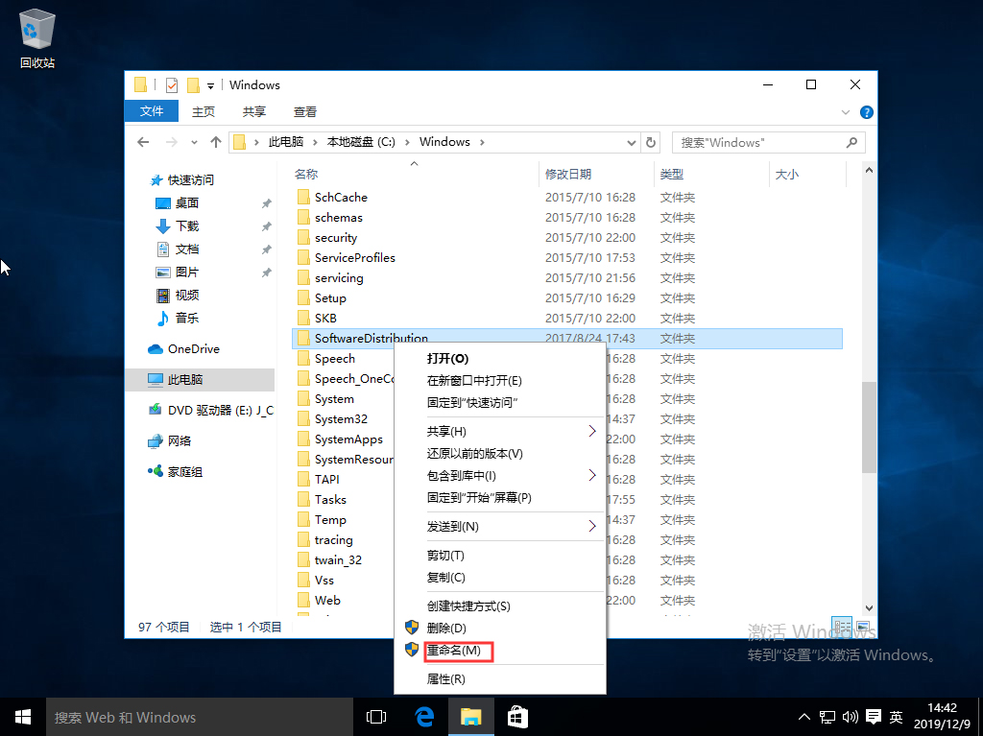This screenshot has width=983, height=736.
Task: Switch to the 查看 ribbon tab
Action: [x=304, y=111]
